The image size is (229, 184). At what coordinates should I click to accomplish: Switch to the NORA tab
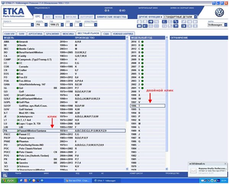coord(58,17)
